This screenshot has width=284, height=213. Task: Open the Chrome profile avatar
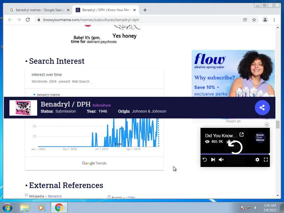coord(265,20)
